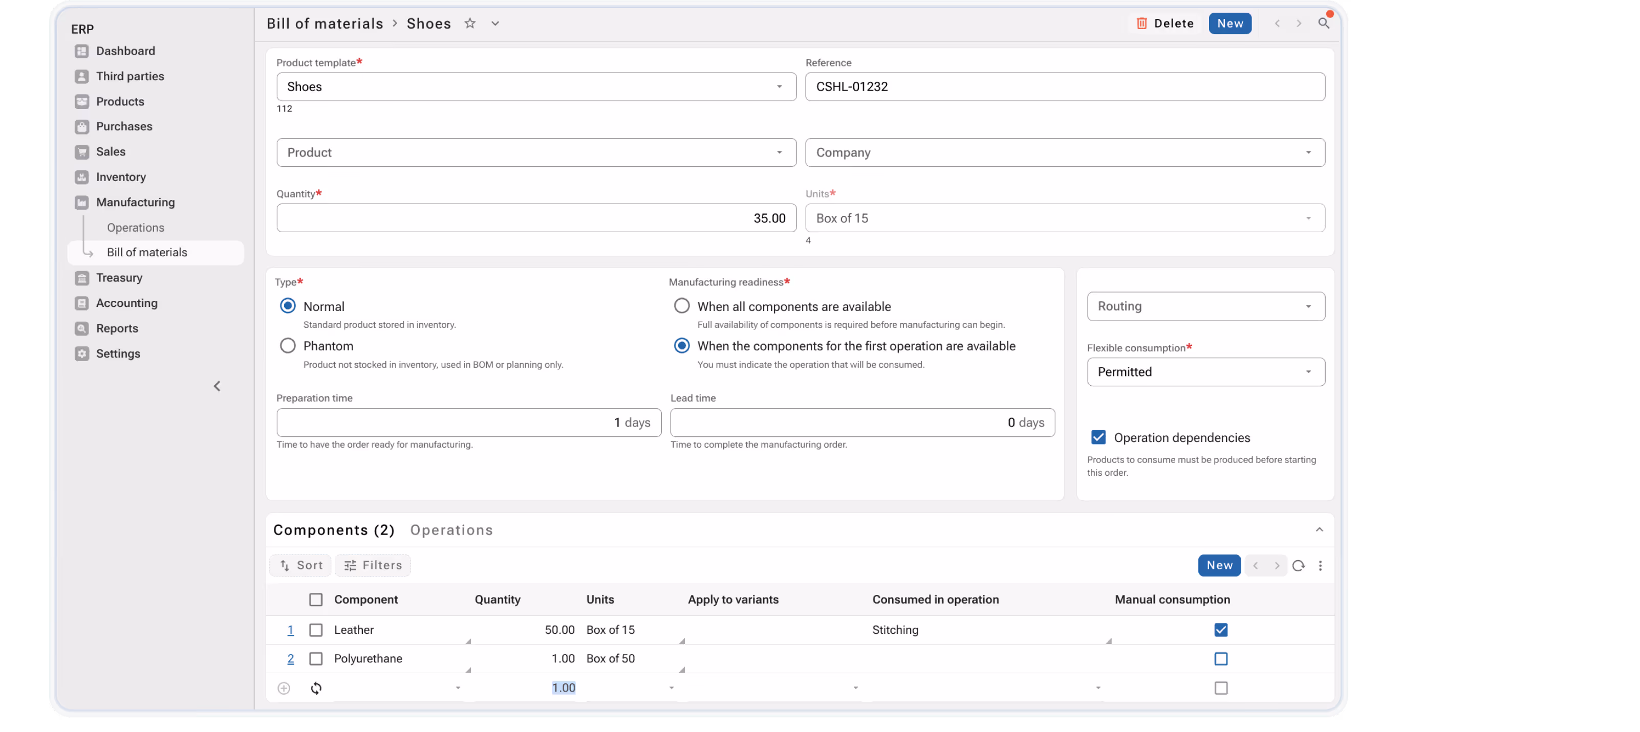Image resolution: width=1640 pixels, height=732 pixels.
Task: Open component row link 1
Action: tap(290, 630)
